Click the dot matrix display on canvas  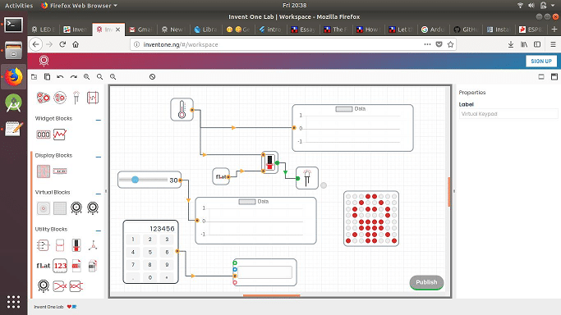[x=371, y=219]
